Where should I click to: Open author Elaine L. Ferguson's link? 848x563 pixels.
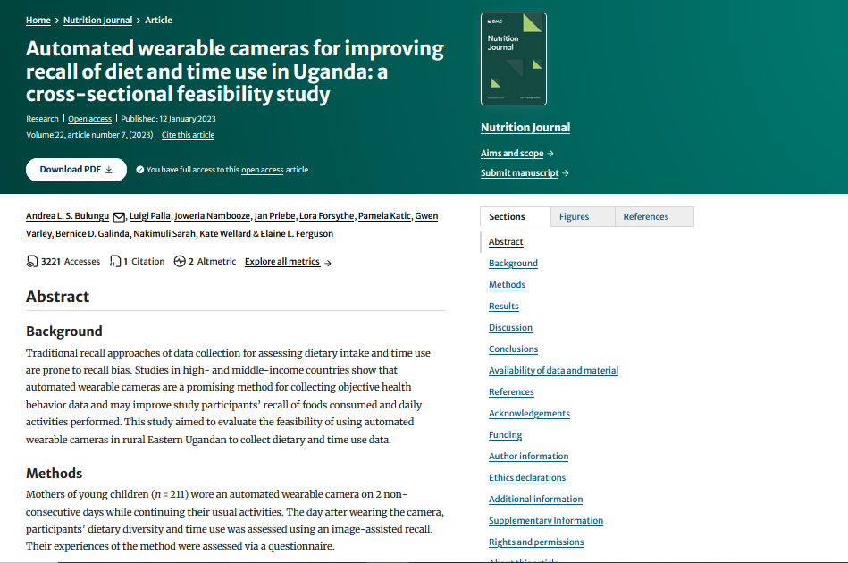[x=299, y=233]
